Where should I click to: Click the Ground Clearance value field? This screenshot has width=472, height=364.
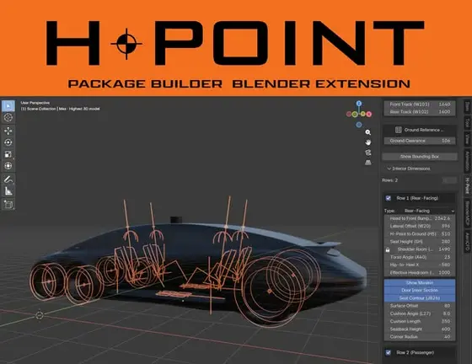click(420, 141)
